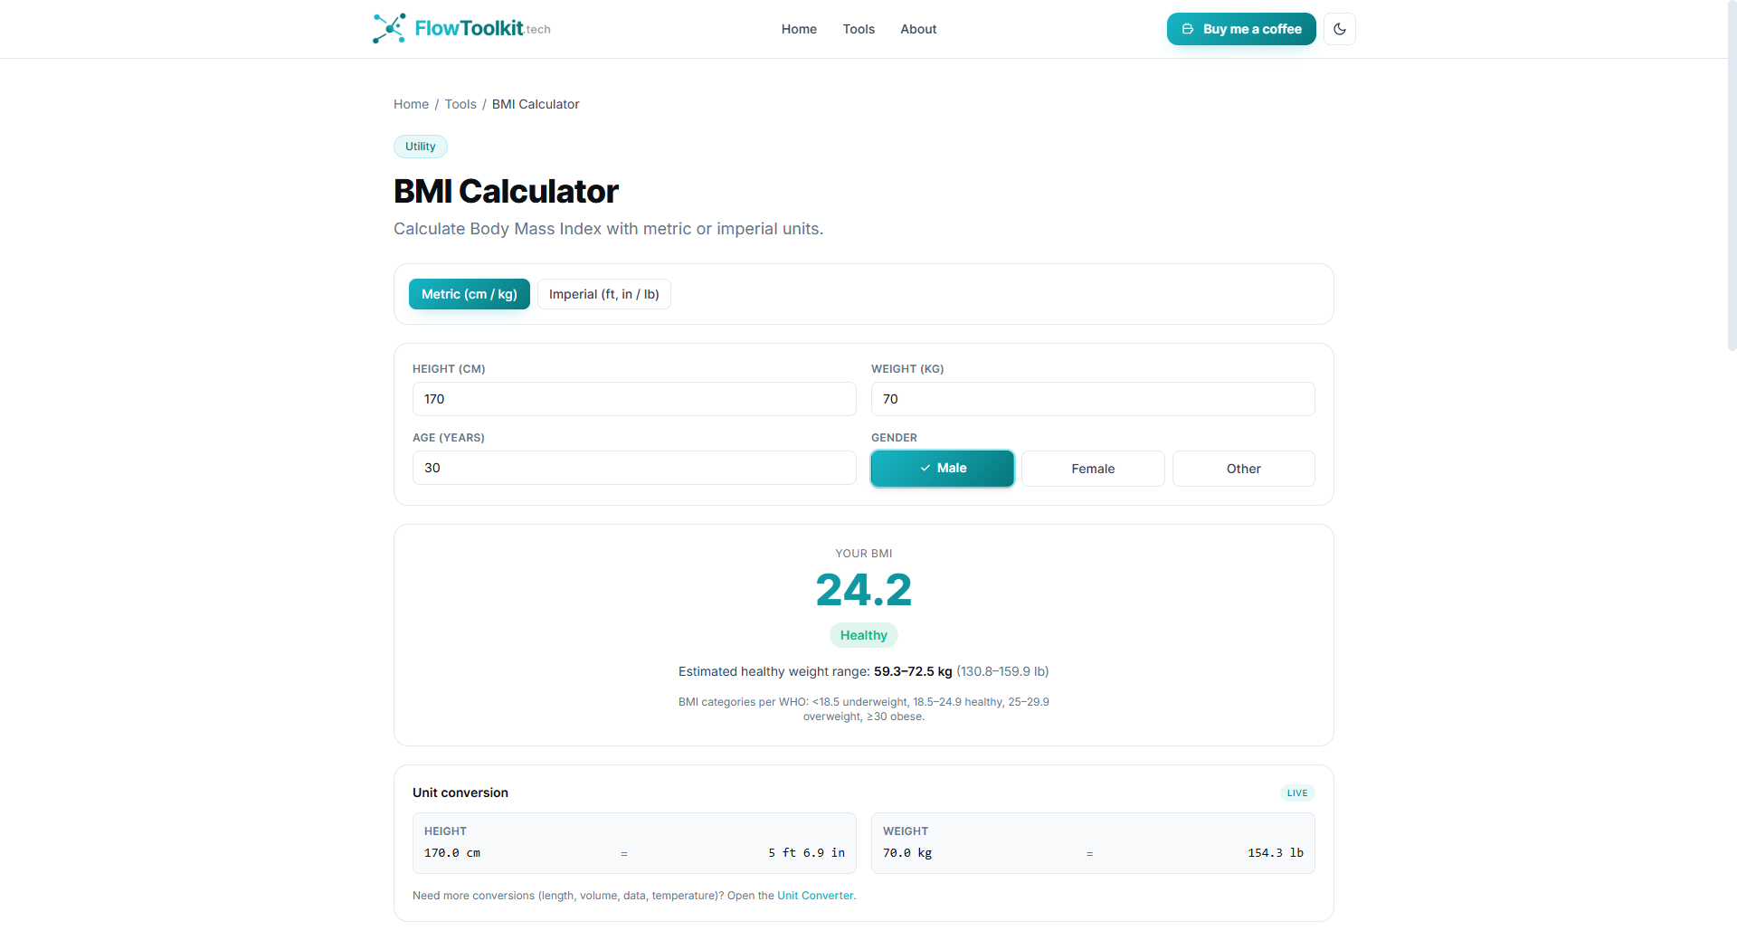The width and height of the screenshot is (1737, 940).
Task: Click the WHO BMI categories note
Action: point(864,709)
